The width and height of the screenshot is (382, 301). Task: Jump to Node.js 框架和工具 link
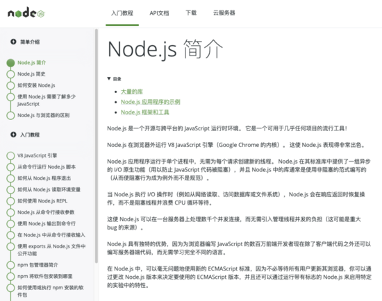tap(144, 112)
